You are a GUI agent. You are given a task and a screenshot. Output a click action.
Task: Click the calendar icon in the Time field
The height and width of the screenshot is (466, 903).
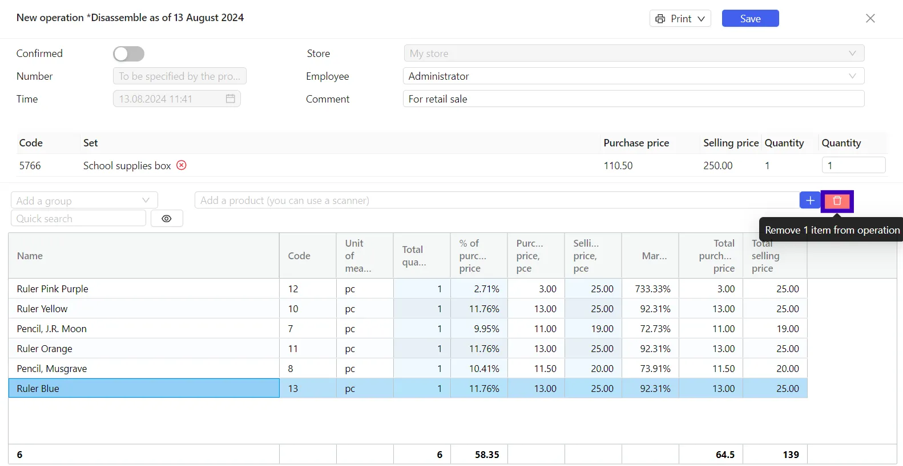coord(231,99)
